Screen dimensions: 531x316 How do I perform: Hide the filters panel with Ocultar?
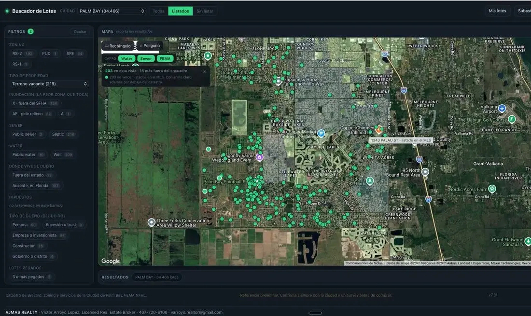[x=80, y=31]
